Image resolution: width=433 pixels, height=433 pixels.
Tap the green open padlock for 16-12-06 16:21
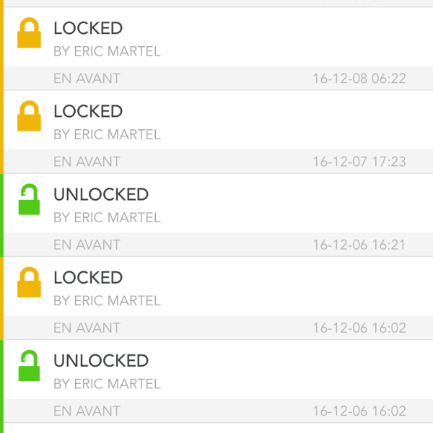(x=29, y=201)
